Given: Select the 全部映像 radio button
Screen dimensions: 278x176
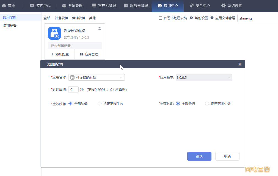Looking at the screenshot, I should pyautogui.click(x=70, y=104).
